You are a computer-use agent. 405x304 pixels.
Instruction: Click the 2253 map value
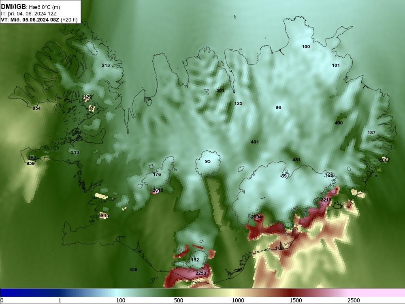[x=201, y=273]
